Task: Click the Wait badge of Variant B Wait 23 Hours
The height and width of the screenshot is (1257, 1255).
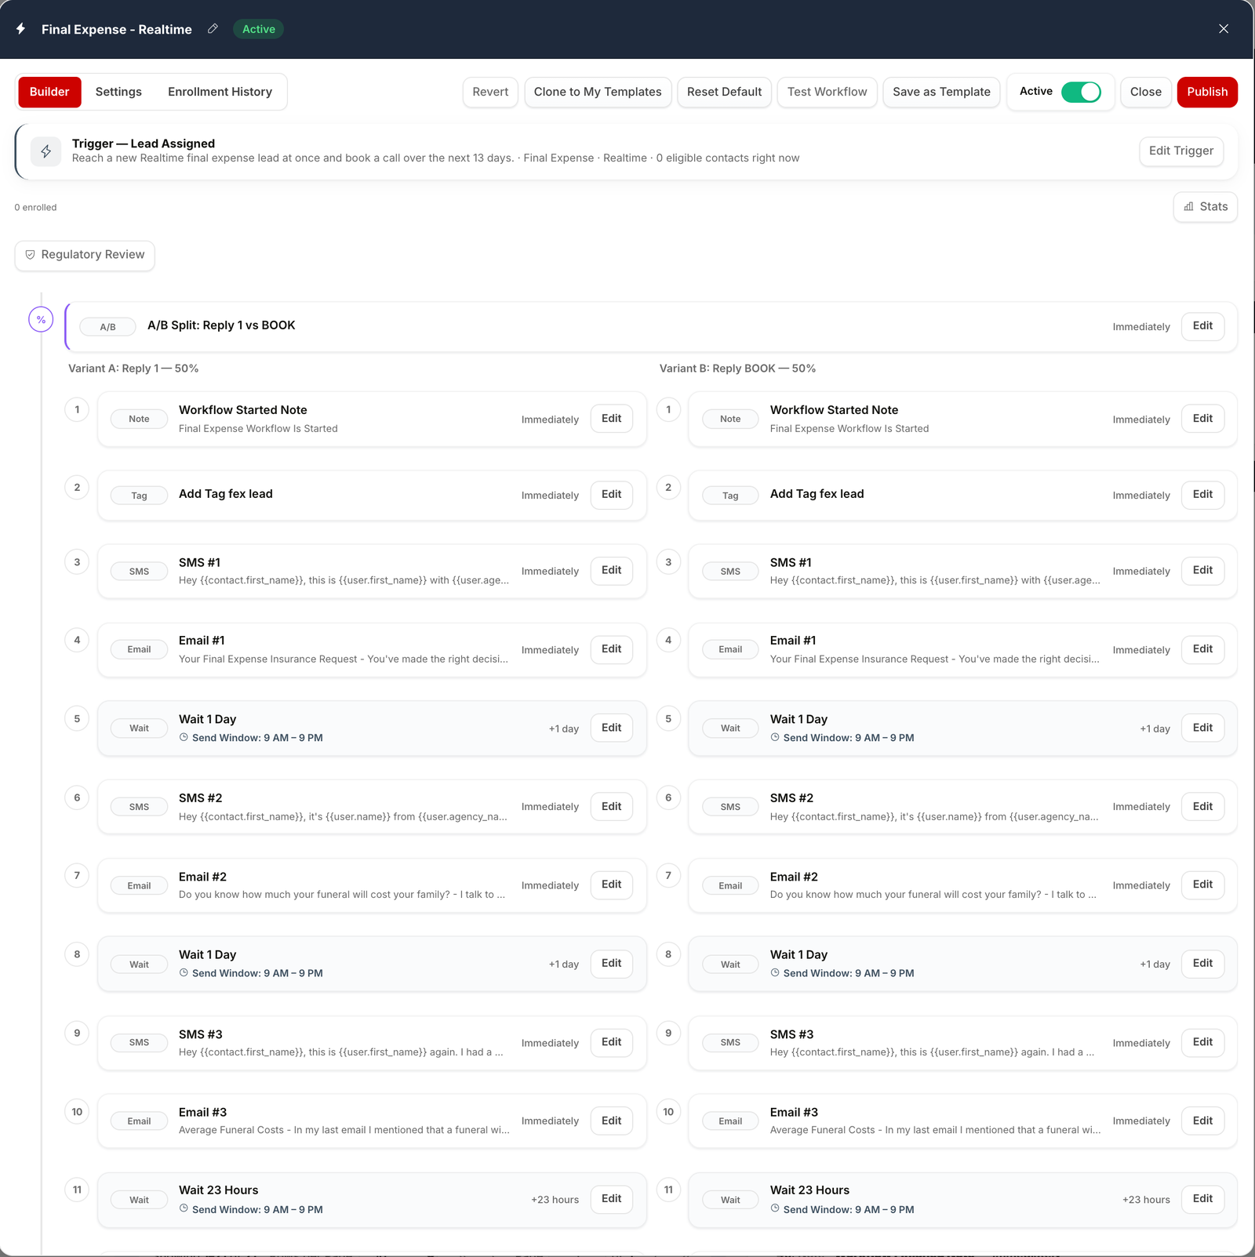Action: (730, 1200)
